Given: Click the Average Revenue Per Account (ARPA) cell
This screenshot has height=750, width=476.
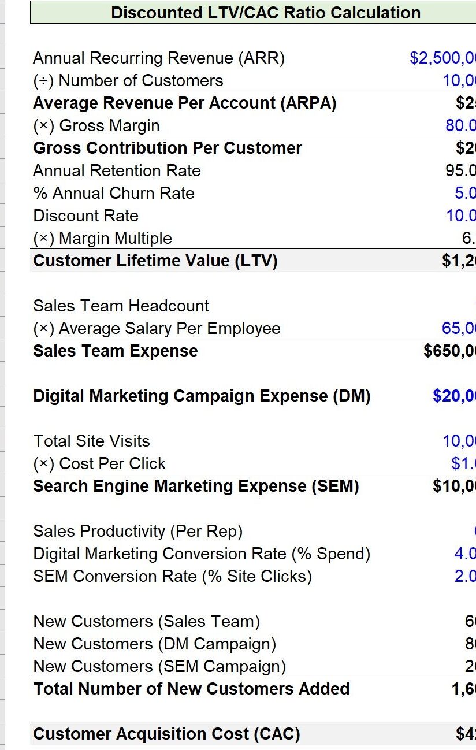Looking at the screenshot, I should point(185,103).
